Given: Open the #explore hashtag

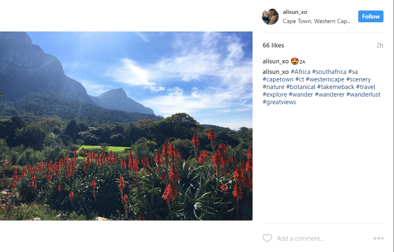Looking at the screenshot, I should 274,94.
